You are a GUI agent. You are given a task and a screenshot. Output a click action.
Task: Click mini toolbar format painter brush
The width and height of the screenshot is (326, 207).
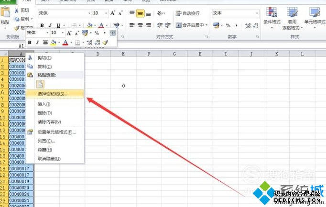coord(106,43)
